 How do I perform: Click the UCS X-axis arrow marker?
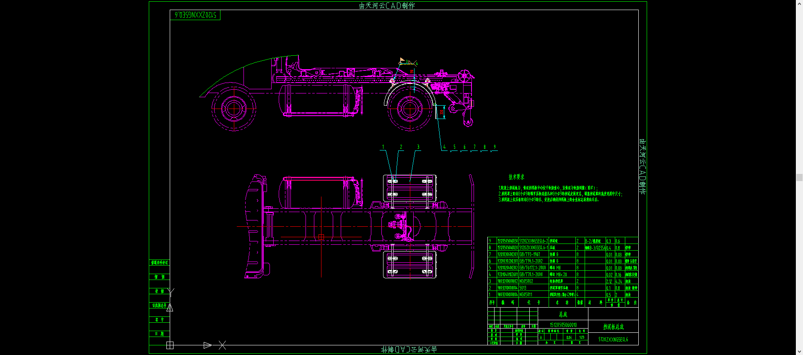click(x=207, y=345)
